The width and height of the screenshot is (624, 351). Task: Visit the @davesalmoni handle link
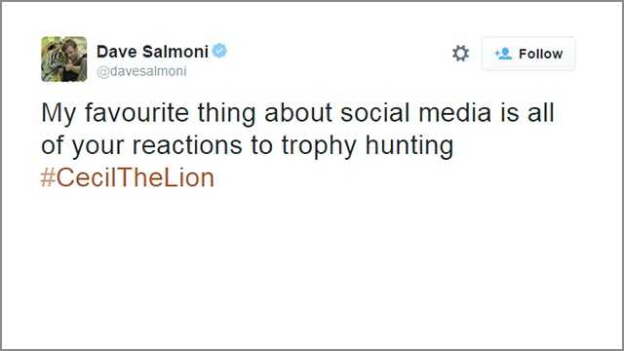coord(141,71)
